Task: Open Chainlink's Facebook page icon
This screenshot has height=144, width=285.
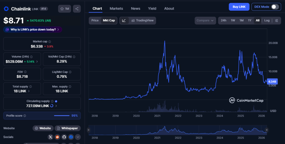Action: (71, 137)
